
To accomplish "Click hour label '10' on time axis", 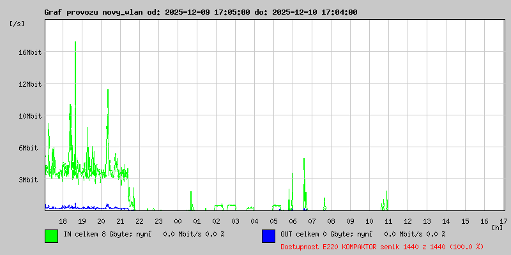I will point(369,221).
